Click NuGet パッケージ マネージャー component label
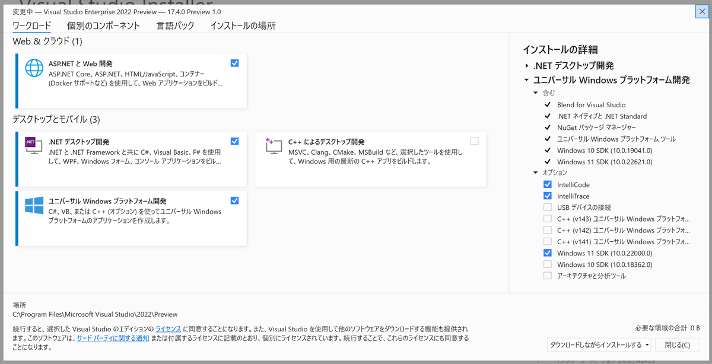Image resolution: width=712 pixels, height=364 pixels. [x=596, y=127]
